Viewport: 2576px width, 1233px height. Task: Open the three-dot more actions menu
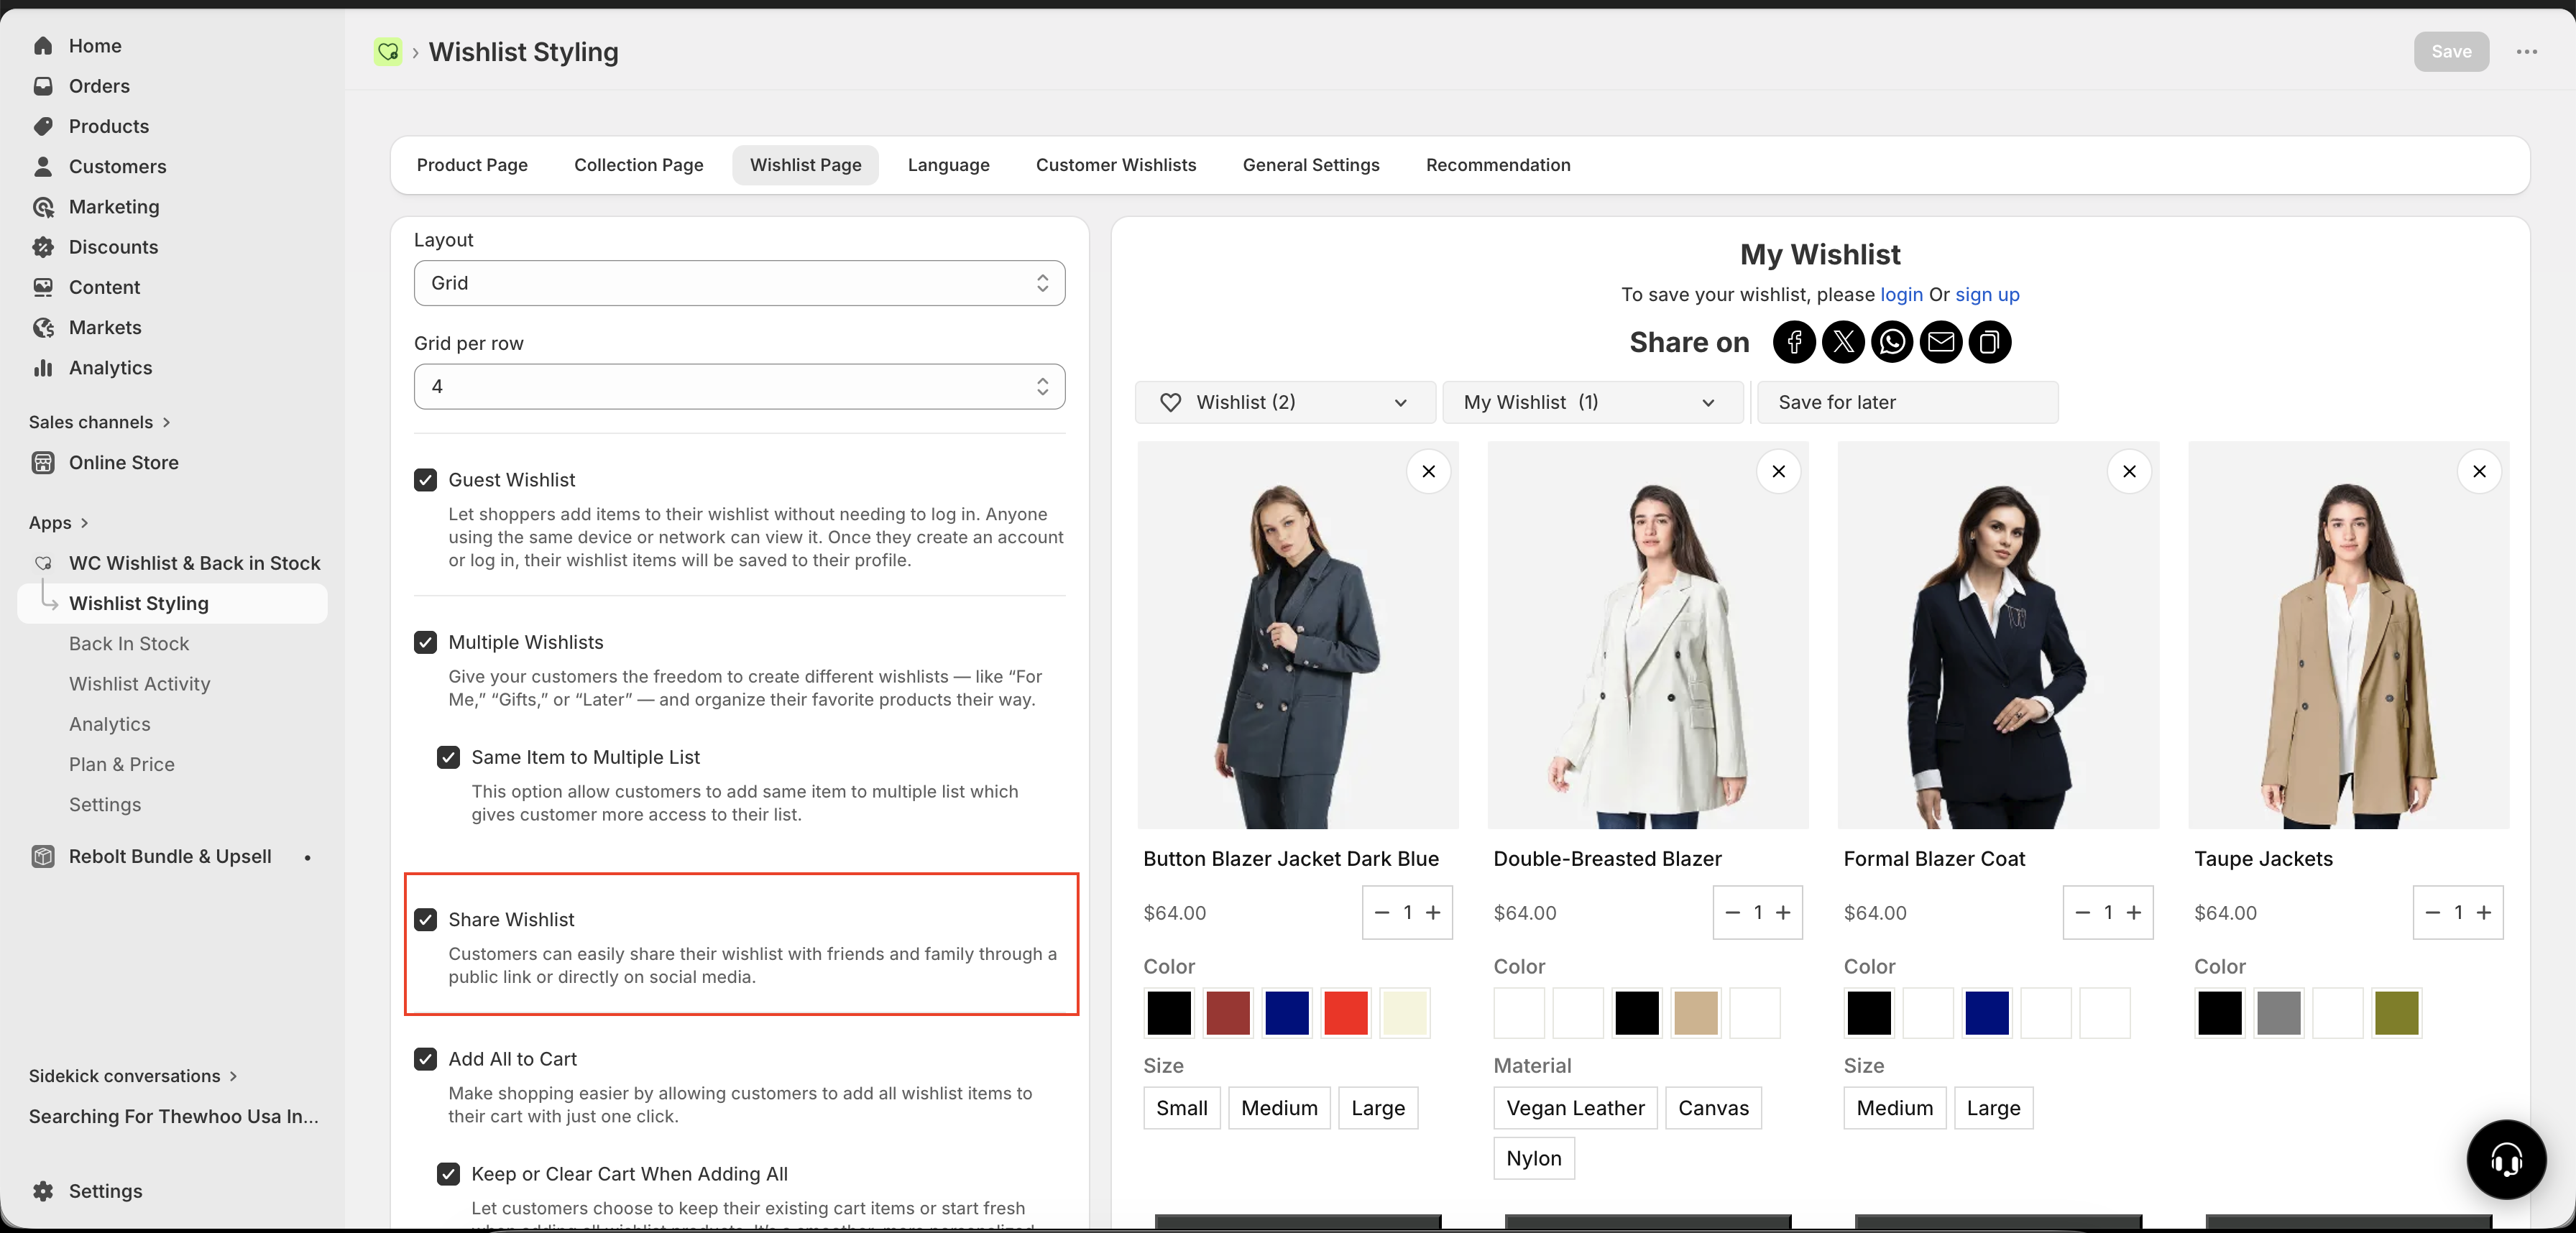pyautogui.click(x=2527, y=52)
